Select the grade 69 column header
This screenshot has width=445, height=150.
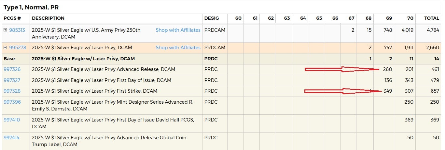click(389, 18)
